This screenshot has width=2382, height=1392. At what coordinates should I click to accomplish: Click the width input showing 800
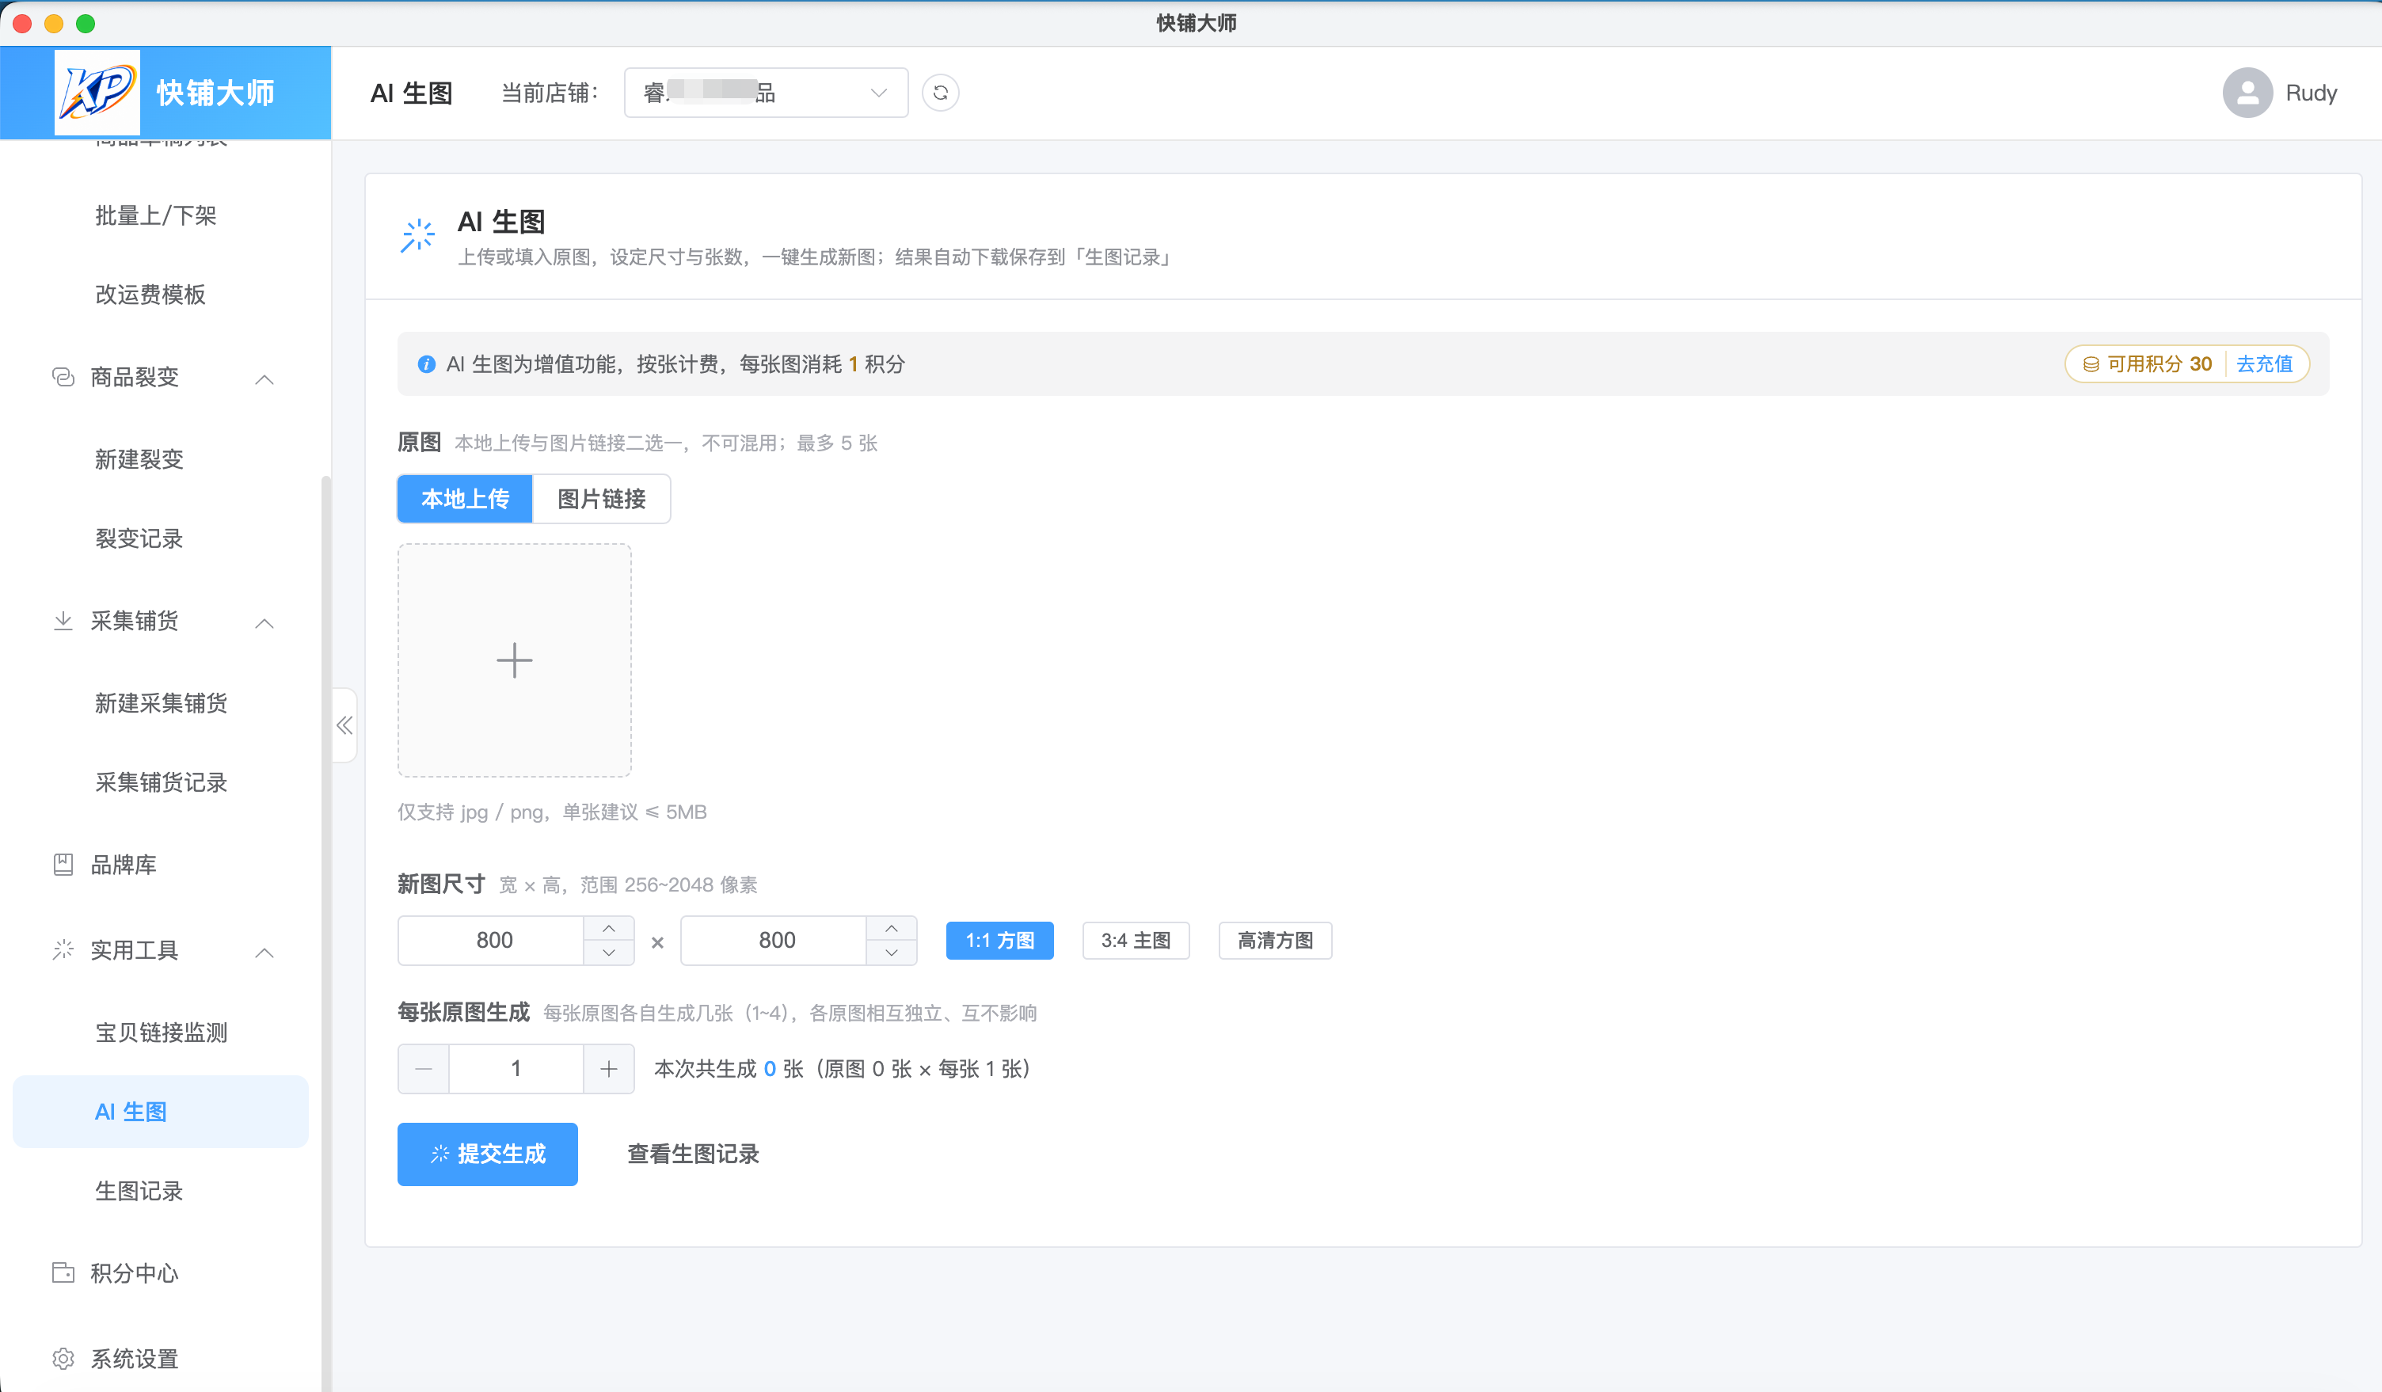[492, 941]
